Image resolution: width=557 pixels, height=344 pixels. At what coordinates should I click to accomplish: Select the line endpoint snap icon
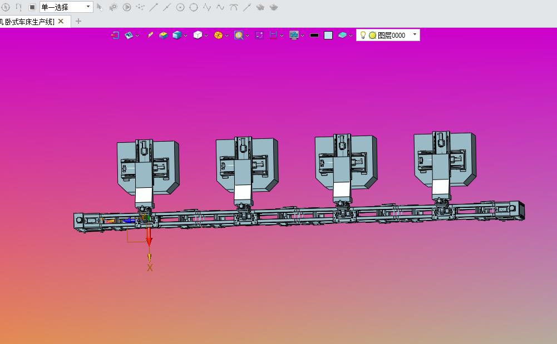[154, 7]
